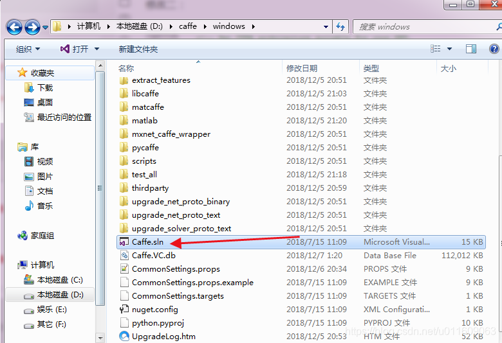Select the libcaffe folder icon

(x=124, y=94)
